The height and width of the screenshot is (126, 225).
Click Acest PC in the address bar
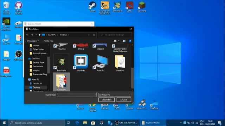52,35
